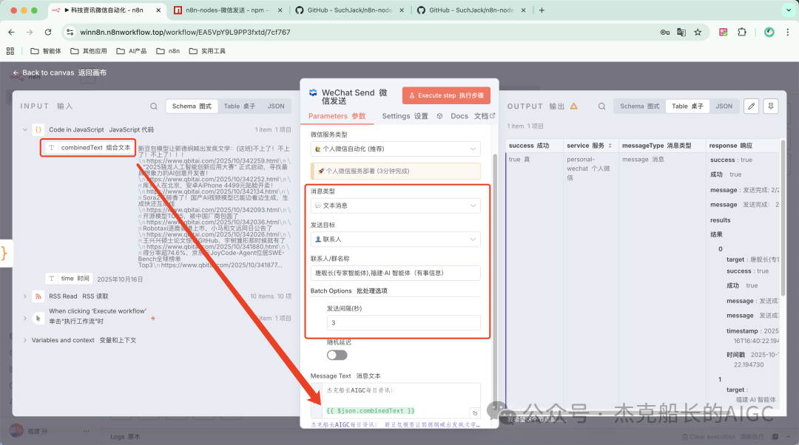Open 实用工具 bookmark folder
This screenshot has height=445, width=799.
tap(207, 51)
